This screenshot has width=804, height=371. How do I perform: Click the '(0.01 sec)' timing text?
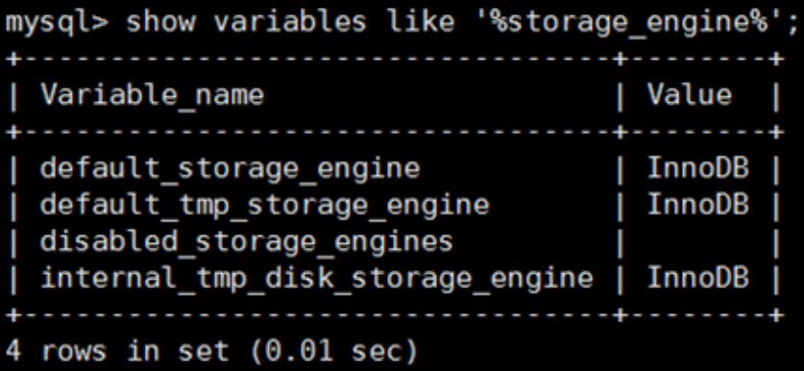pos(333,352)
